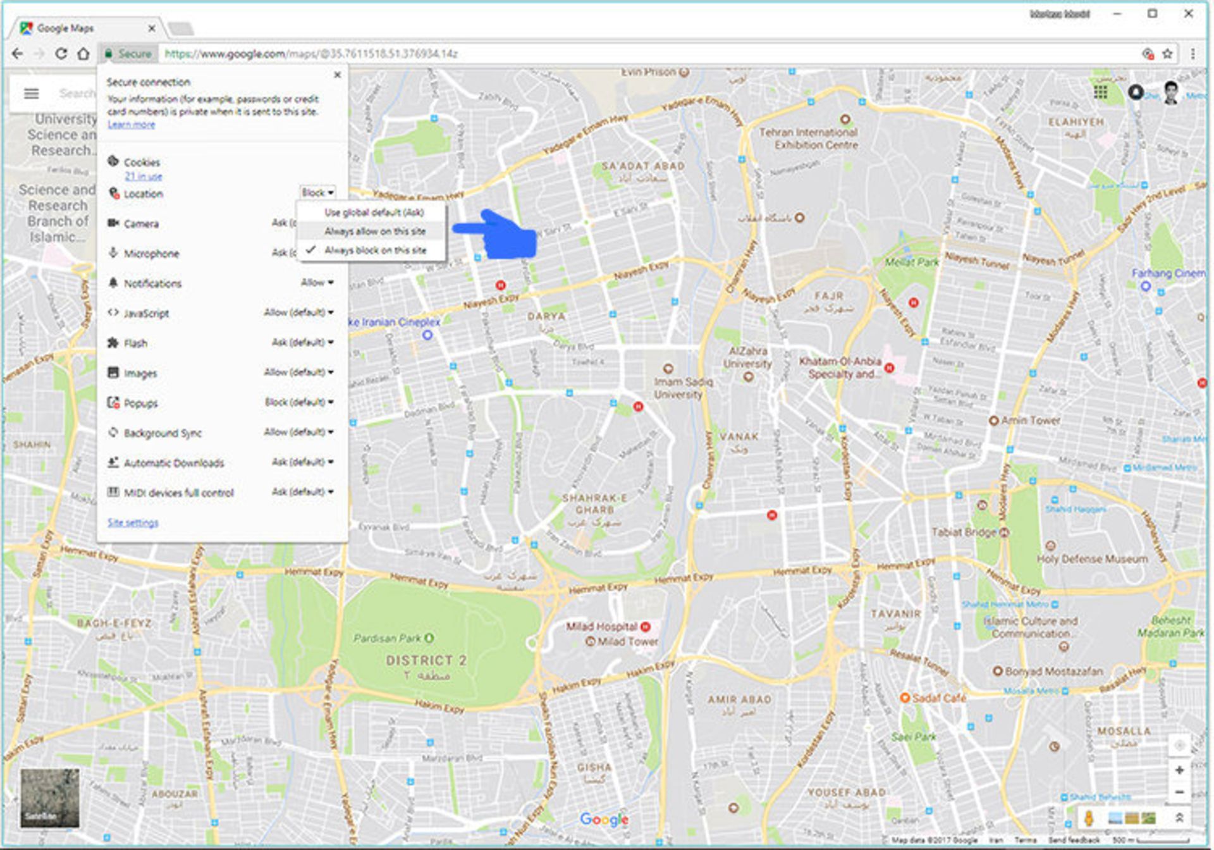This screenshot has width=1214, height=850.
Task: Click Tehran International Exhibition Centre marker
Action: click(845, 119)
